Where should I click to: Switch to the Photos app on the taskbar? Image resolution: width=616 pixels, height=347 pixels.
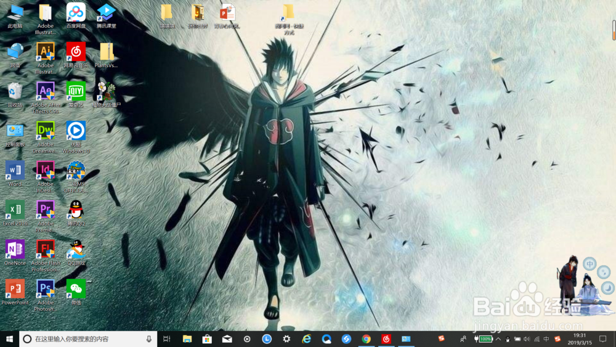[x=406, y=339]
